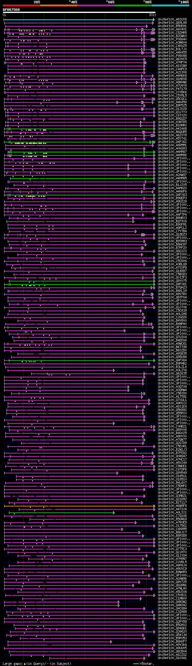Click hit UniRef100_P98088

pos(172,56)
